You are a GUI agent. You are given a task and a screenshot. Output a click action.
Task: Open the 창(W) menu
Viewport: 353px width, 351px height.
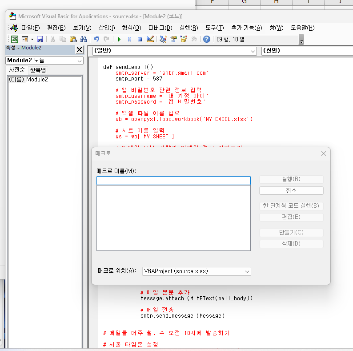pyautogui.click(x=277, y=28)
